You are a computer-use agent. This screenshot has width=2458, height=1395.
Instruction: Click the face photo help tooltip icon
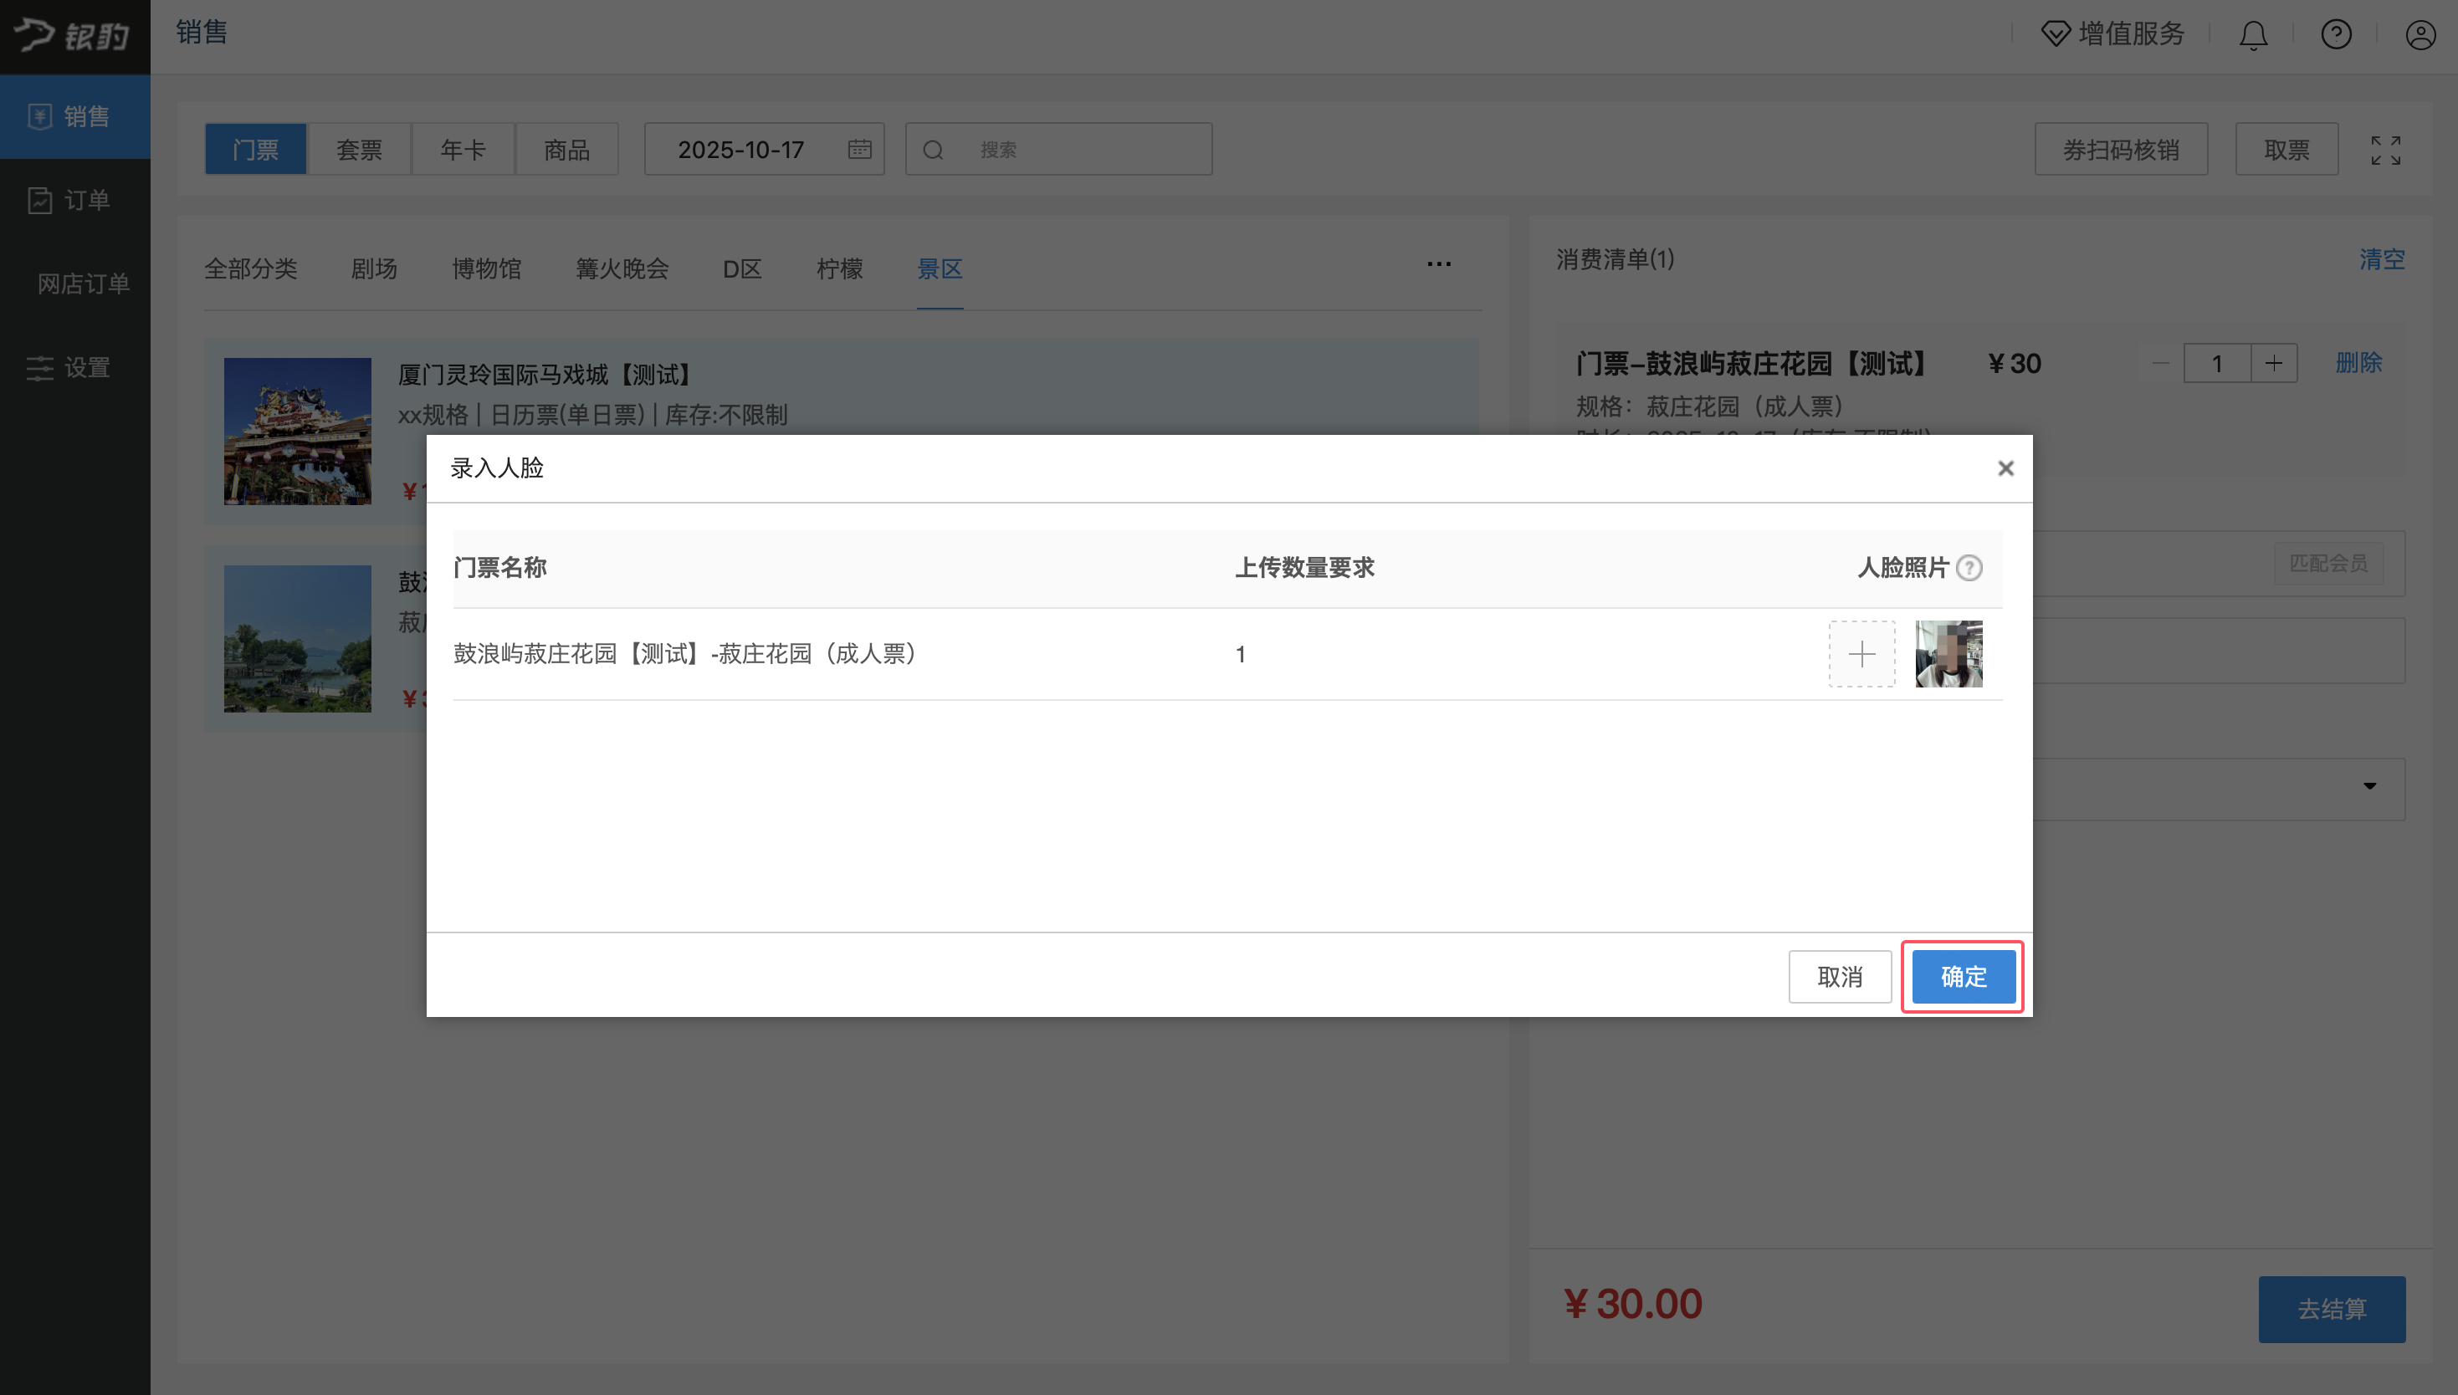tap(1969, 568)
